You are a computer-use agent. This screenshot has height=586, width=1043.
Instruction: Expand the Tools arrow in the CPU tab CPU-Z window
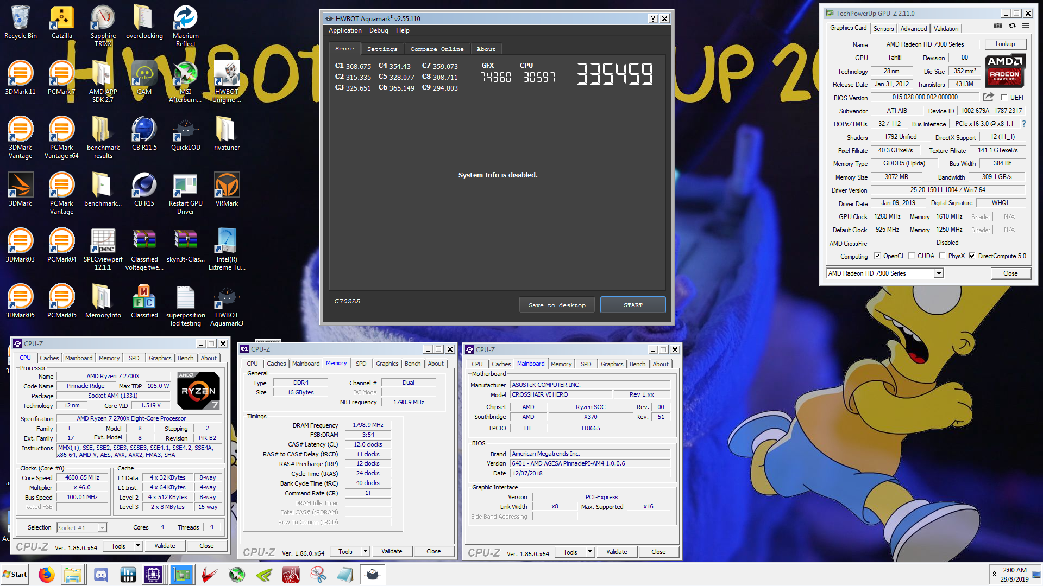click(138, 546)
